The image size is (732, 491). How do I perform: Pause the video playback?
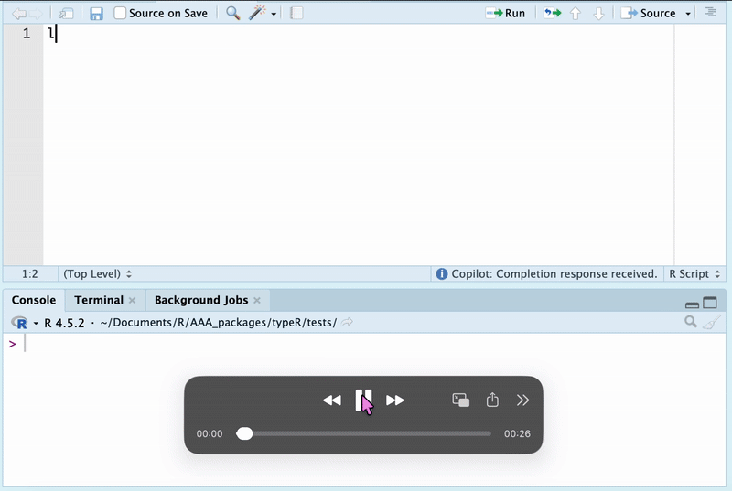(x=363, y=400)
